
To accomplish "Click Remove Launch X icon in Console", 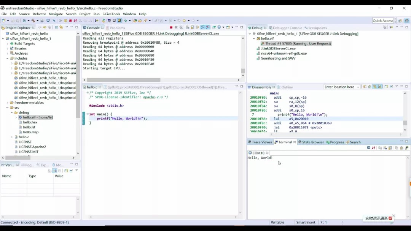I will point(176,27).
